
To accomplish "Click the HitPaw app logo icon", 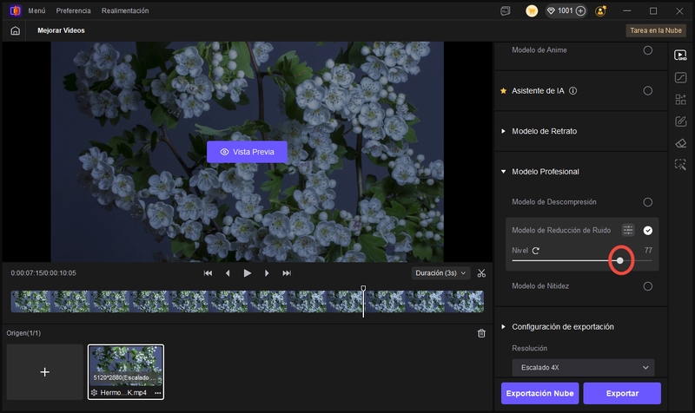I will pos(15,10).
